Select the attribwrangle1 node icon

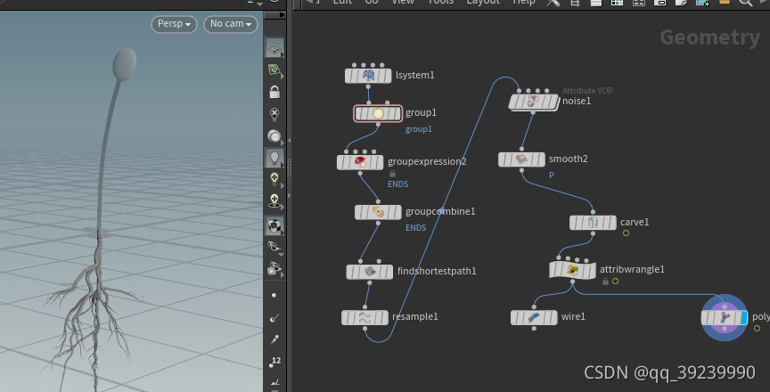[x=572, y=270]
